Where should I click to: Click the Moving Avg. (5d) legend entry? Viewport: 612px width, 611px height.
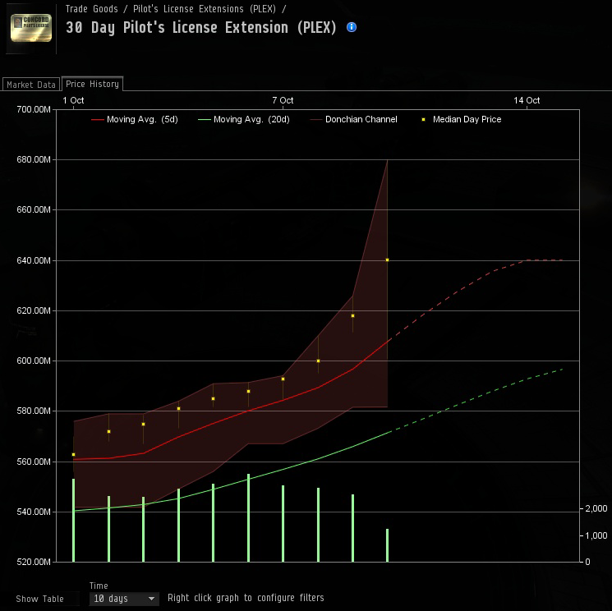[x=135, y=119]
